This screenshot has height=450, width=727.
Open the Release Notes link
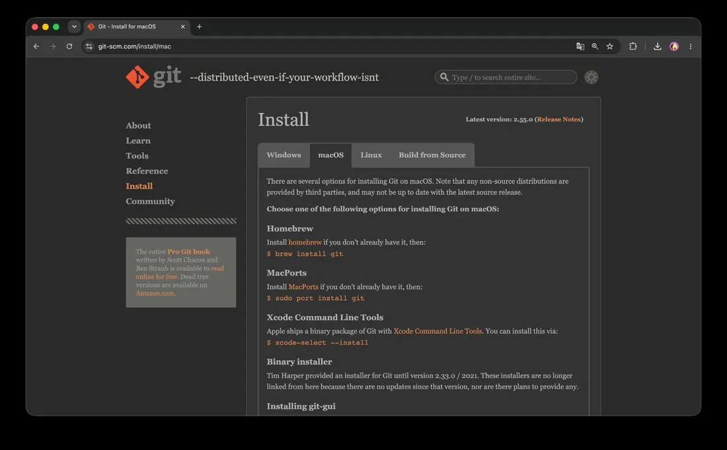[x=558, y=120]
